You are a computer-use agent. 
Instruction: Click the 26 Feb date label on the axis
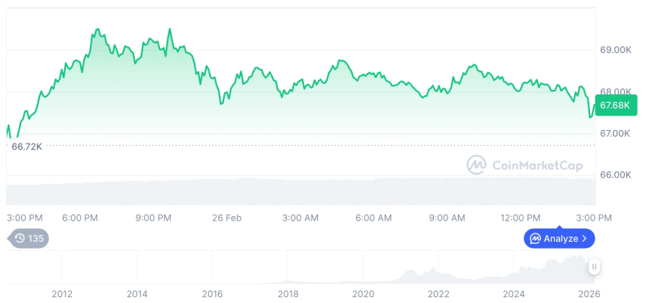(226, 218)
